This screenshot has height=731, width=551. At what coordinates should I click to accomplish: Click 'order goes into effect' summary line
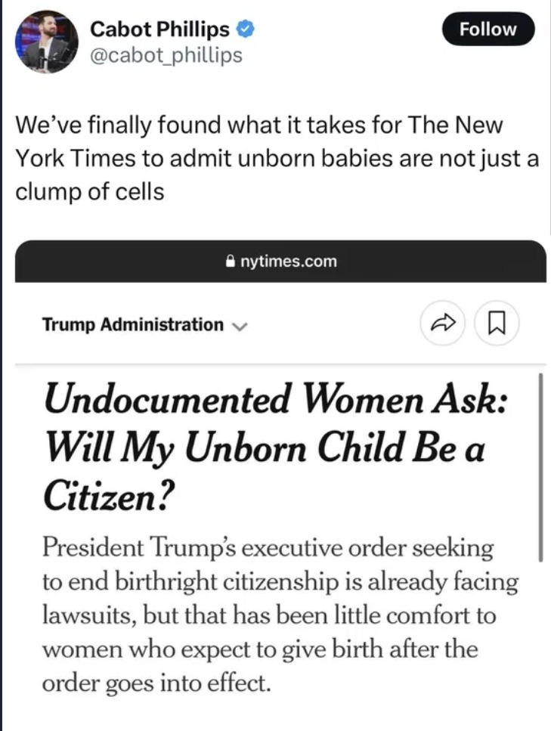point(156,683)
